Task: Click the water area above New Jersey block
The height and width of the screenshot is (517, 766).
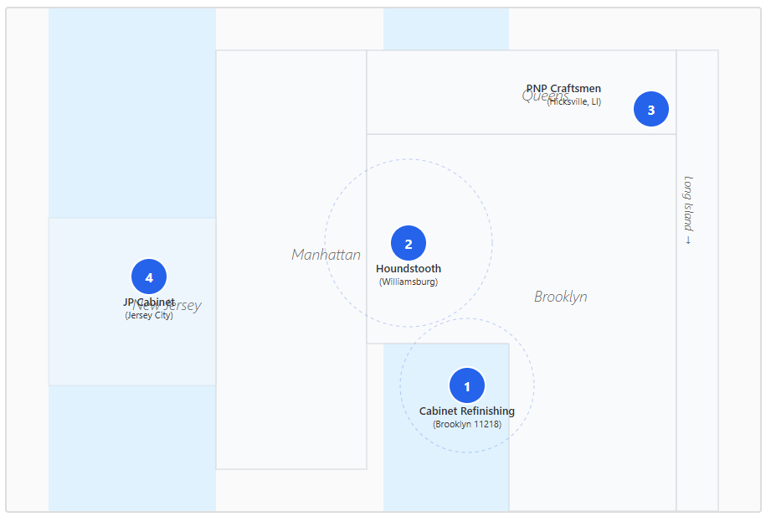Action: point(131,113)
